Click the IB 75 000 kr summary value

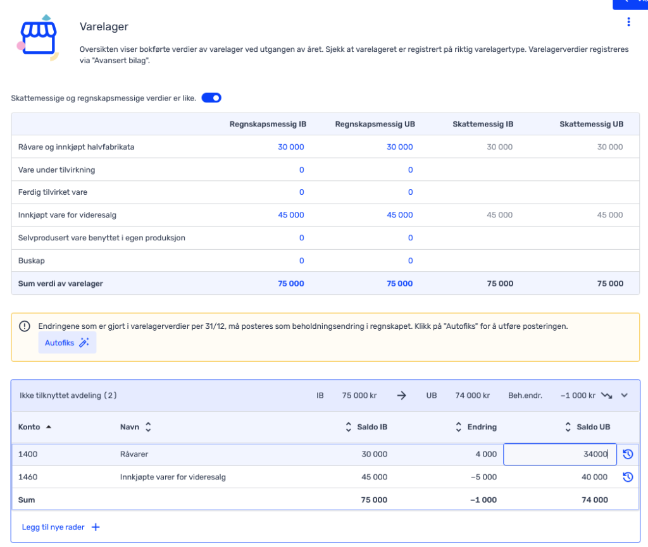click(x=359, y=395)
